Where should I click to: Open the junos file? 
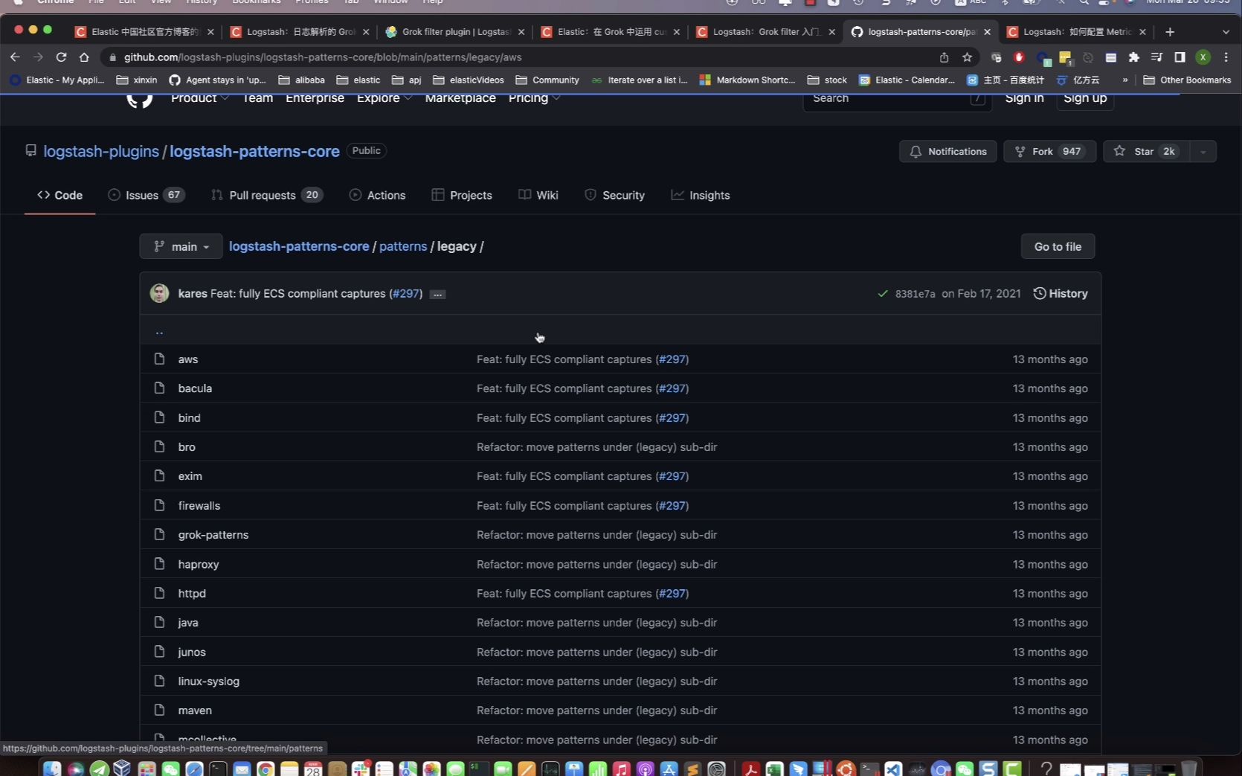(x=192, y=652)
